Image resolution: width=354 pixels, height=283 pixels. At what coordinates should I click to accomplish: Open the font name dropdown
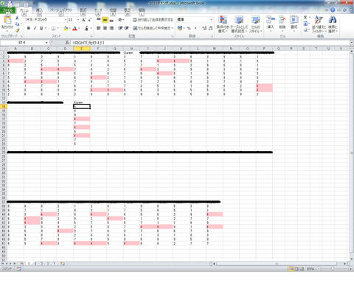(x=66, y=20)
